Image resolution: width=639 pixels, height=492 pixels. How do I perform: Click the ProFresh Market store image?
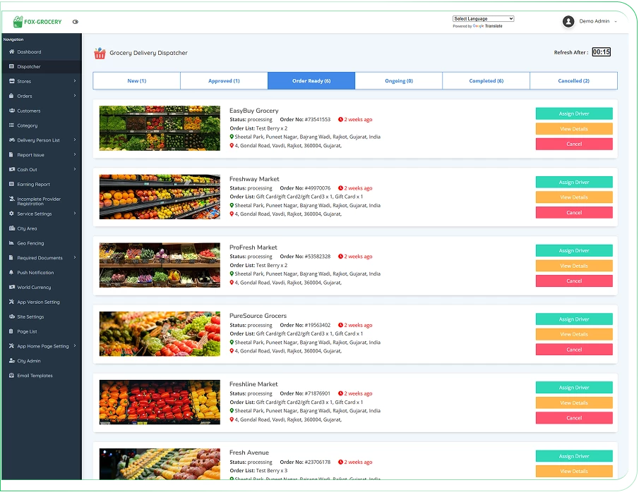[160, 265]
